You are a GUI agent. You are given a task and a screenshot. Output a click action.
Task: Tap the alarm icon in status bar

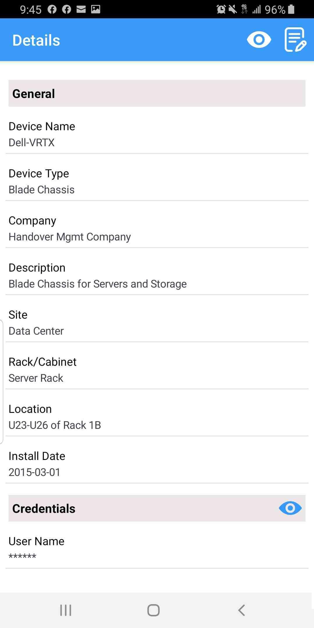(221, 9)
